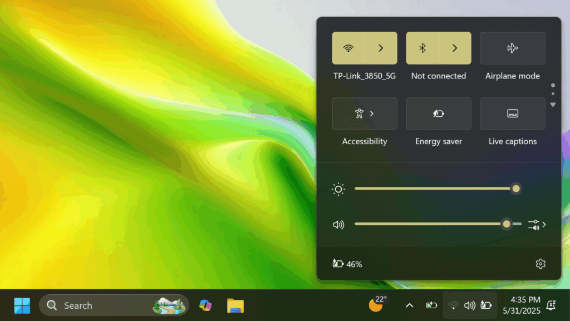
Task: Open the Windows Start menu
Action: tap(22, 305)
